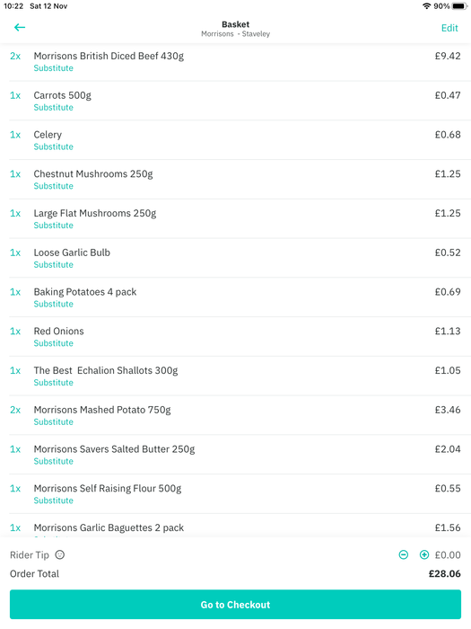The height and width of the screenshot is (629, 471).
Task: Open Edit mode for the basket
Action: tap(449, 28)
